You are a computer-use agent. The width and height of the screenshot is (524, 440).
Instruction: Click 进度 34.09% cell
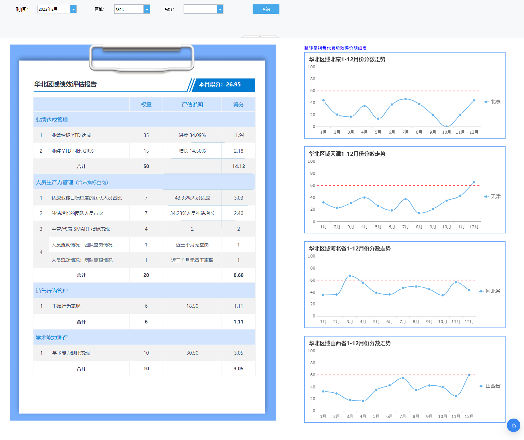pyautogui.click(x=192, y=135)
